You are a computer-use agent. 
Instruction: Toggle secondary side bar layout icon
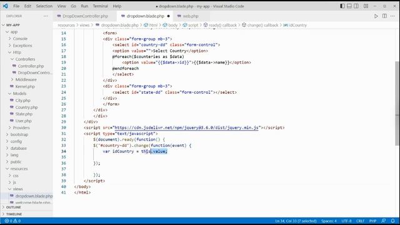pyautogui.click(x=356, y=6)
